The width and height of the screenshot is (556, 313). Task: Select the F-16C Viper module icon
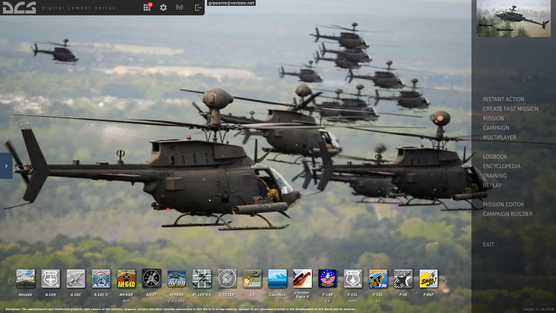coord(378,279)
